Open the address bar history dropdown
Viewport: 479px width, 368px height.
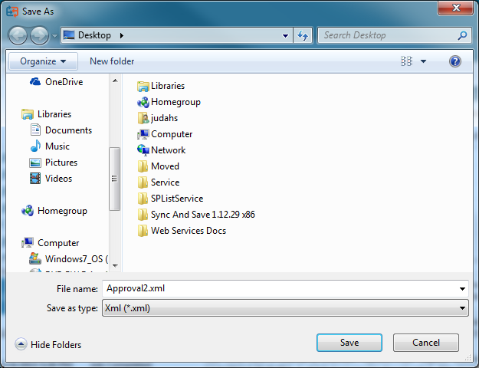click(x=285, y=36)
